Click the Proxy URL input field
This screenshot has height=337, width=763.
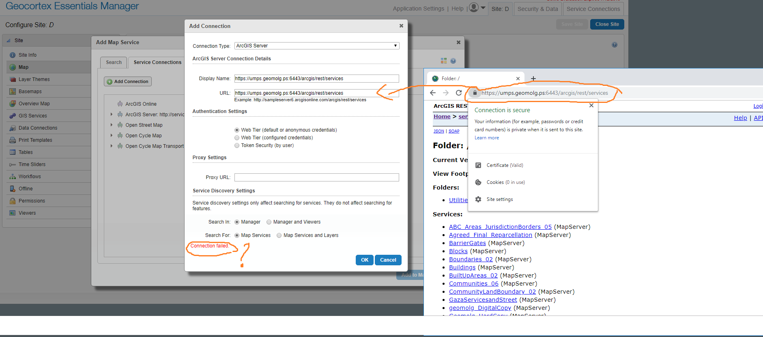point(317,177)
